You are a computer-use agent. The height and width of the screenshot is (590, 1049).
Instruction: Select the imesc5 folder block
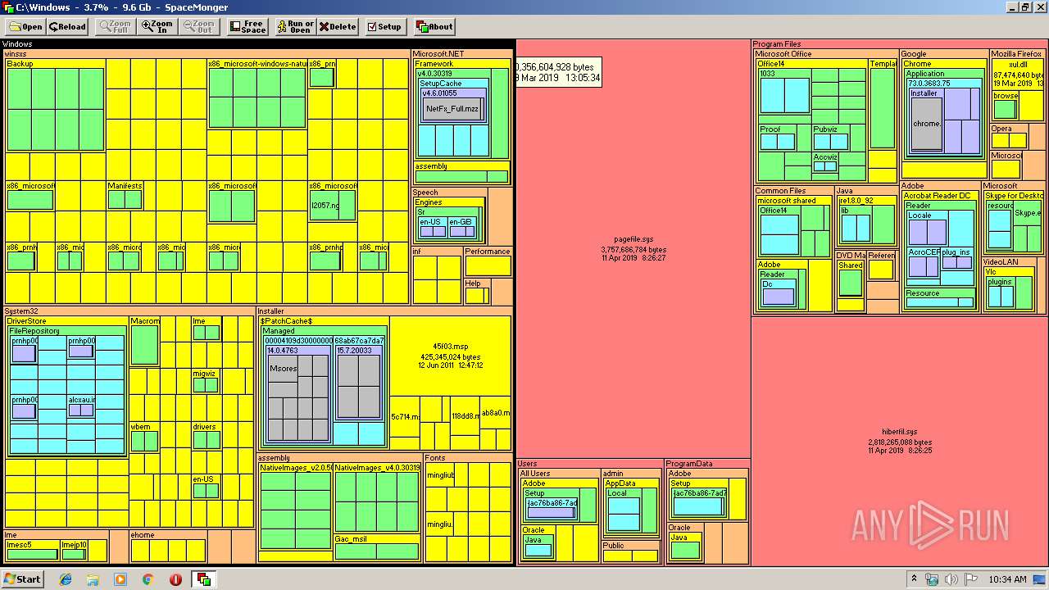[32, 549]
